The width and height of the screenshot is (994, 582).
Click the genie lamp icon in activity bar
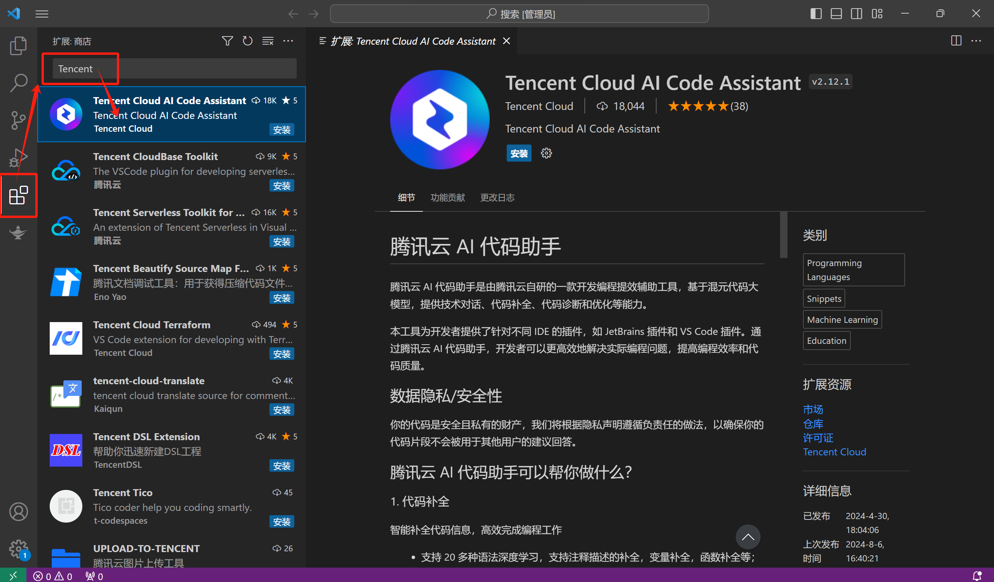click(x=18, y=232)
